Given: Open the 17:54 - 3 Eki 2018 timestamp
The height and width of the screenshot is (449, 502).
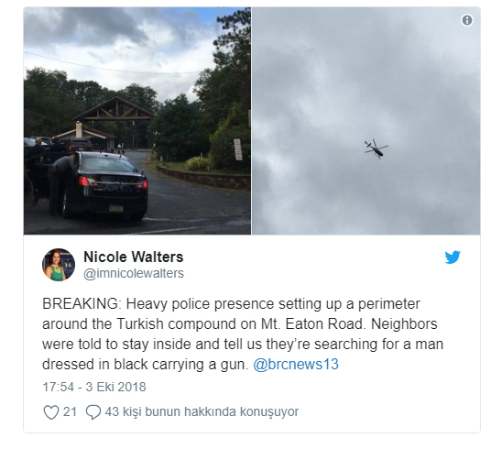Looking at the screenshot, I should pos(94,387).
